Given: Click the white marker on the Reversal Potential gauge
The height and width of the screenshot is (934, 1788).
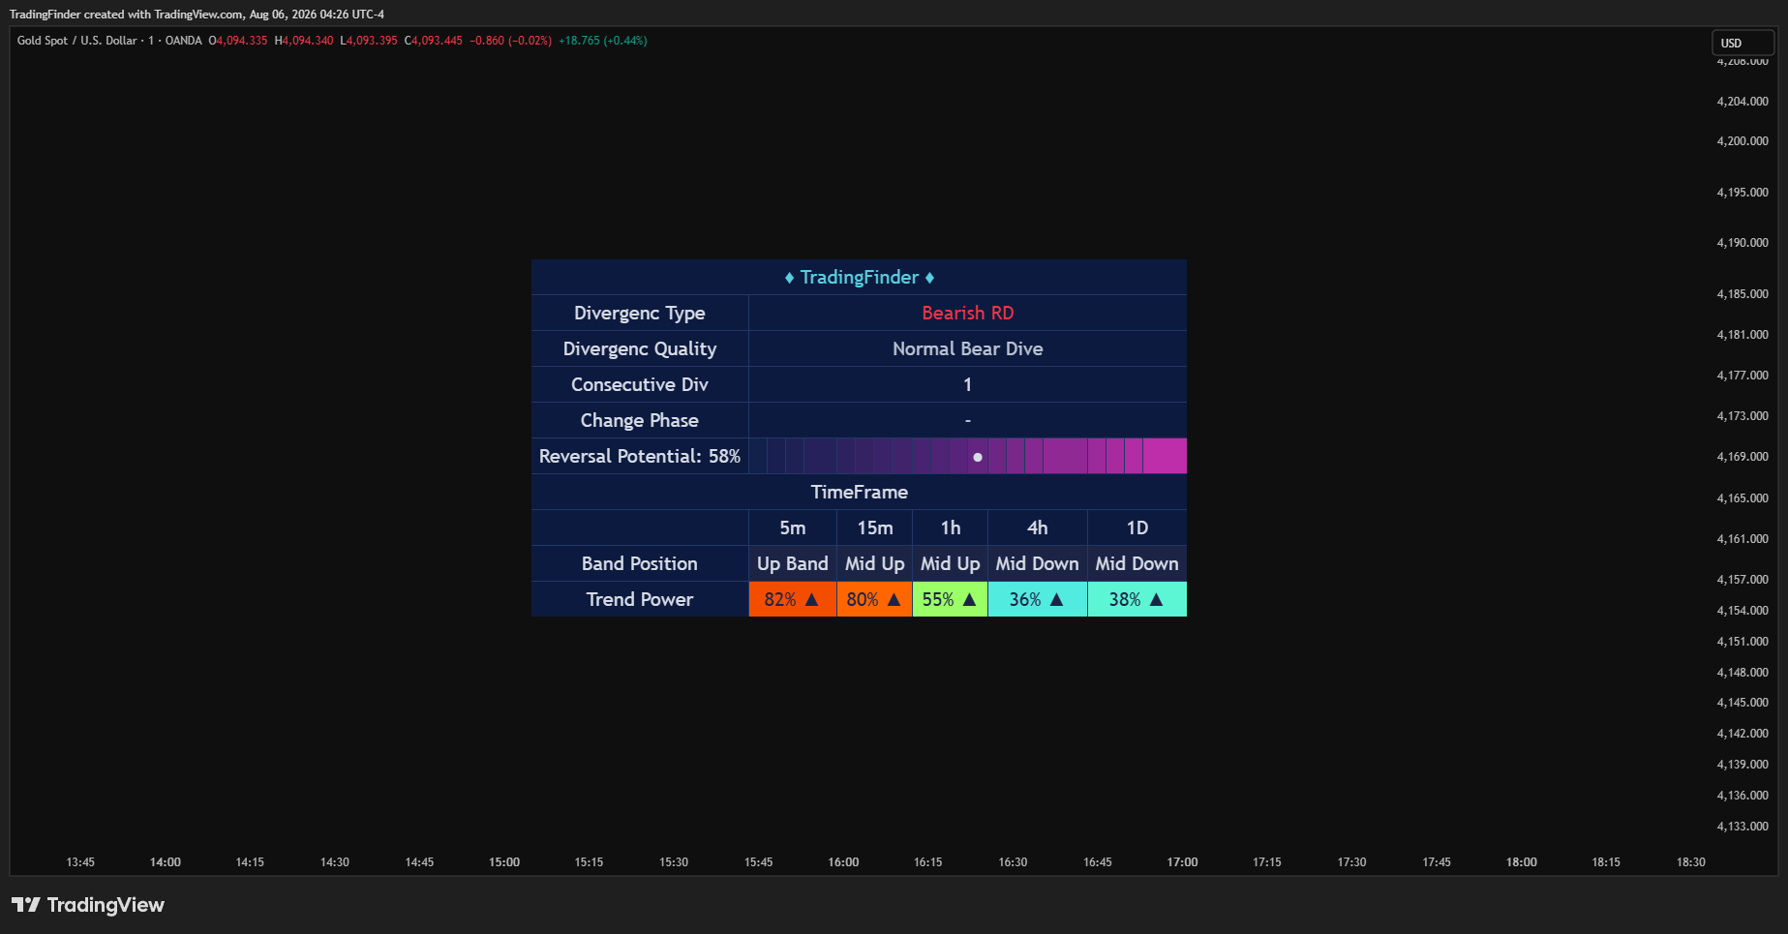Looking at the screenshot, I should tap(978, 457).
